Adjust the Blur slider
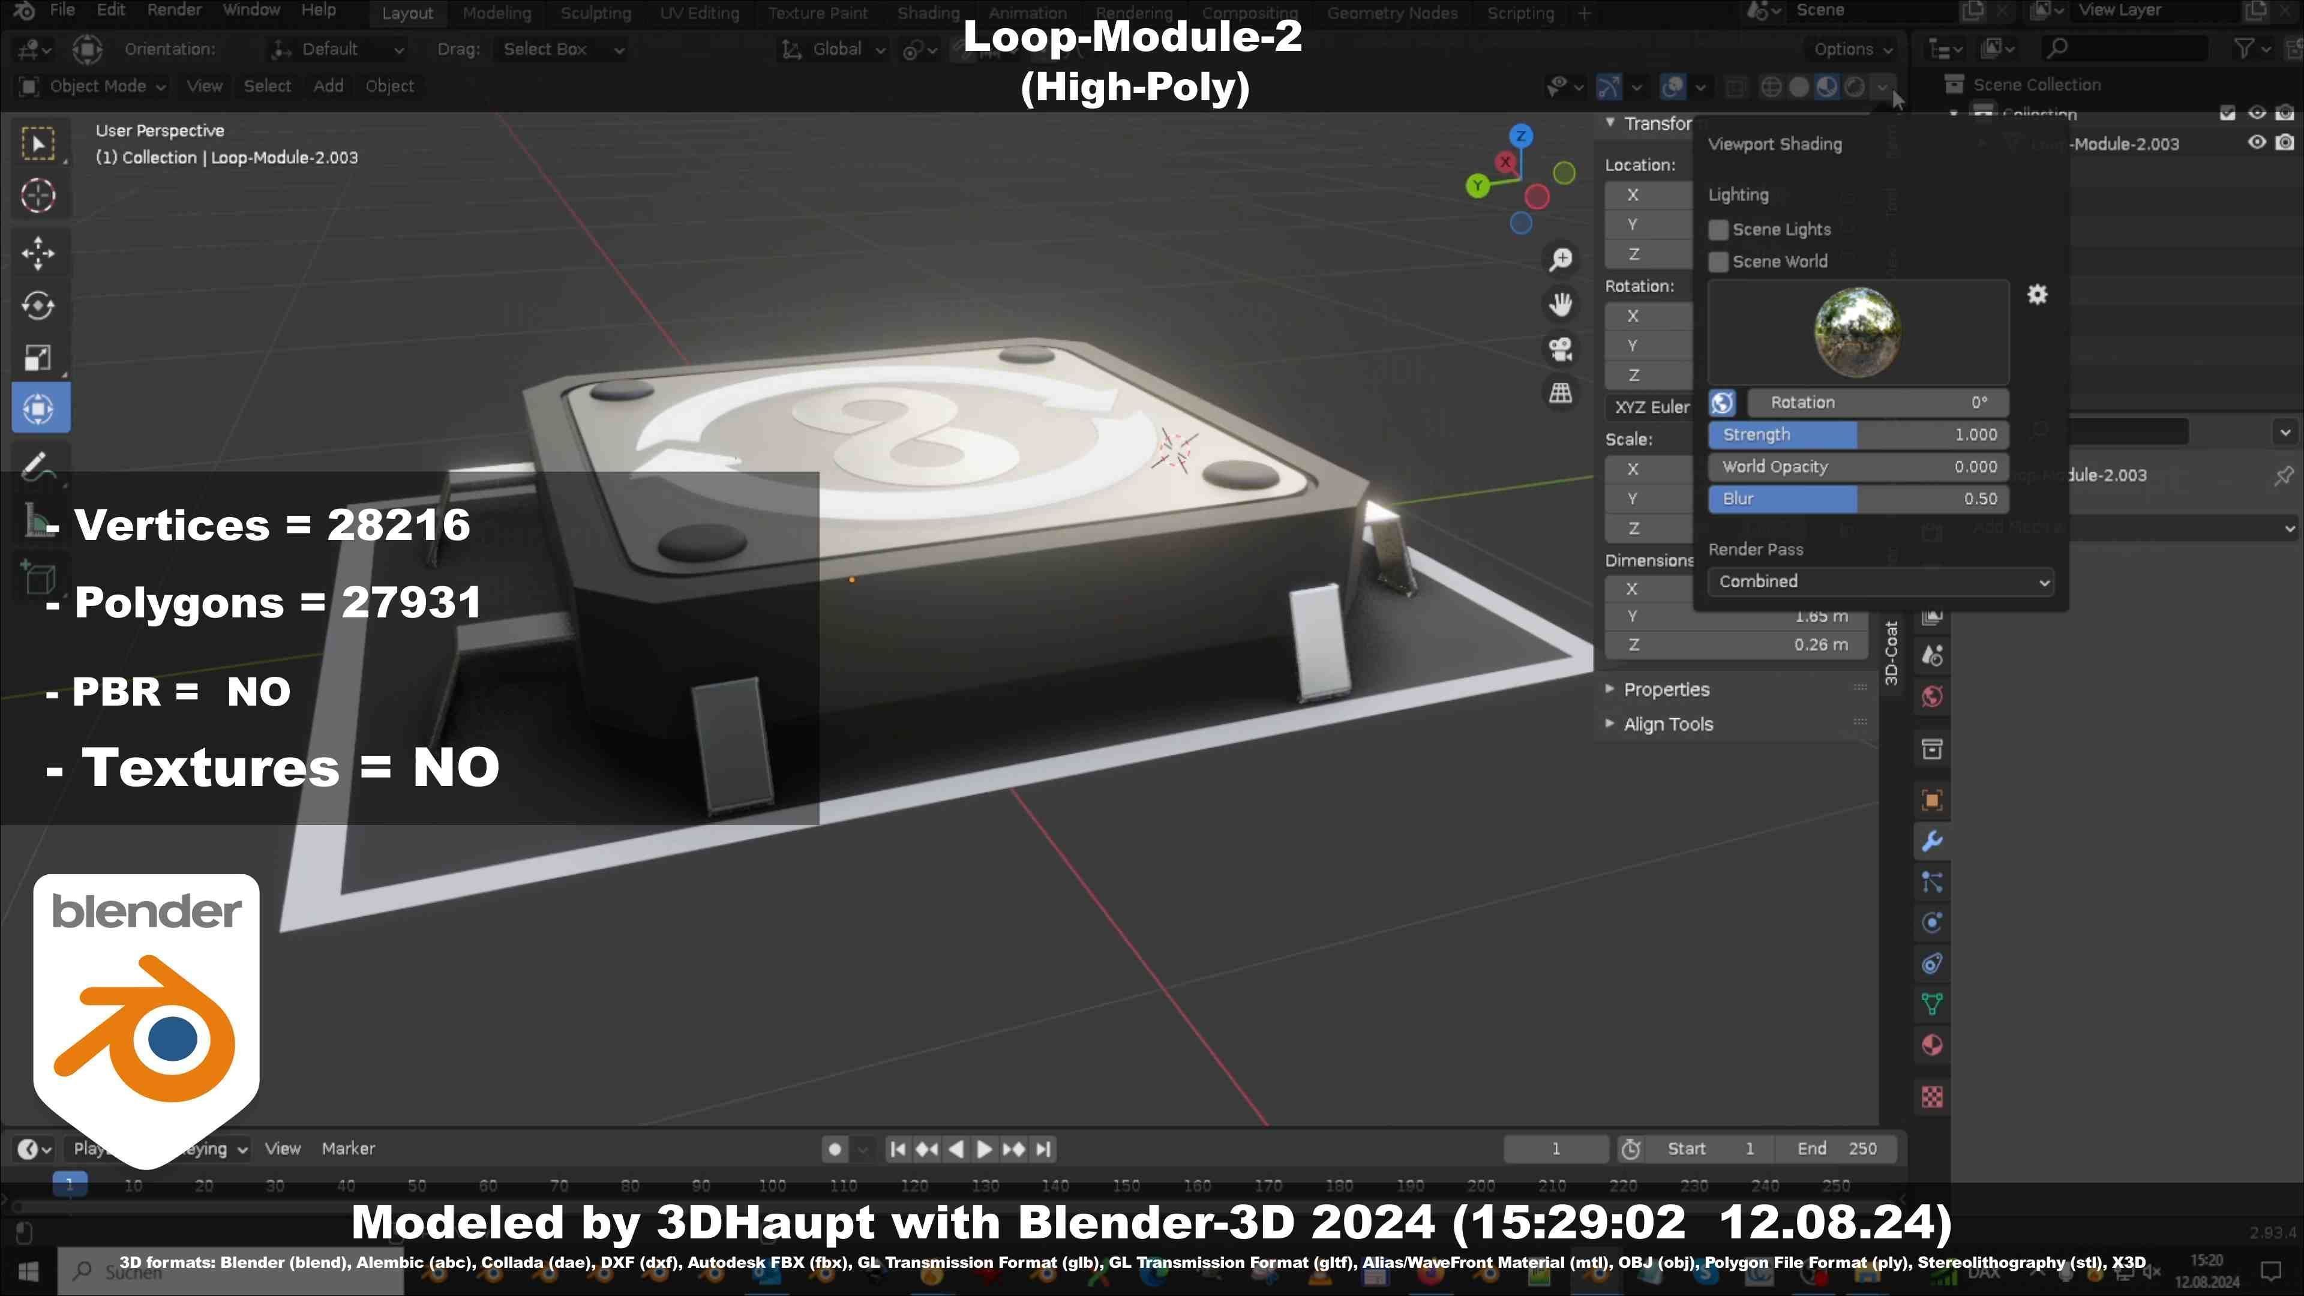2304x1296 pixels. pos(1859,499)
